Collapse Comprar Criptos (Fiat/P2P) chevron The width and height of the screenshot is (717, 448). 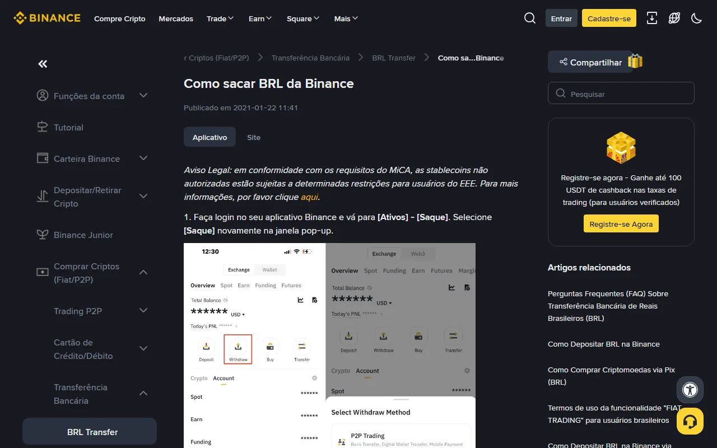(x=143, y=272)
